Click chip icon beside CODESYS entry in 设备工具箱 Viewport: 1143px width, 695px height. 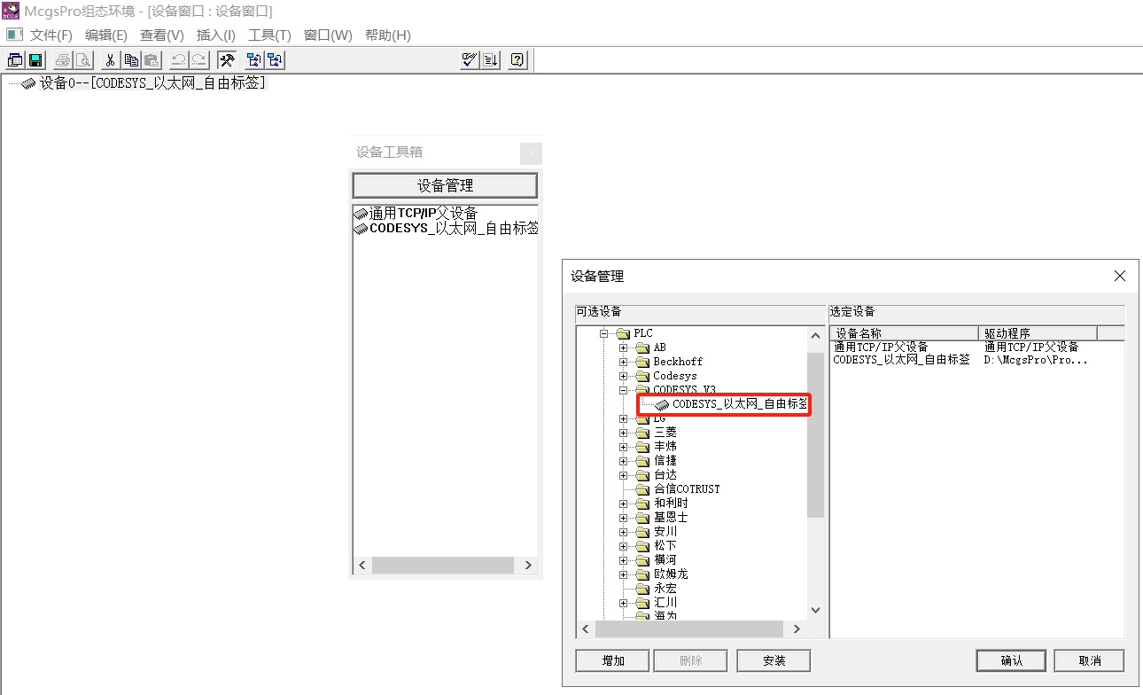[x=361, y=229]
